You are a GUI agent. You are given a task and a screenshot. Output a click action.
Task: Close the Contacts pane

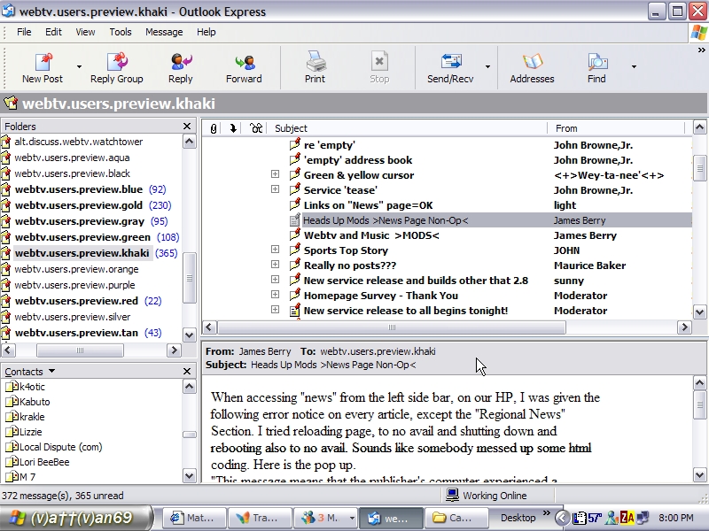click(x=187, y=371)
